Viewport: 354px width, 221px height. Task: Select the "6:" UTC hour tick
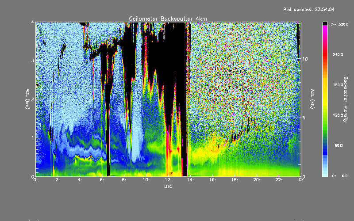click(102, 180)
